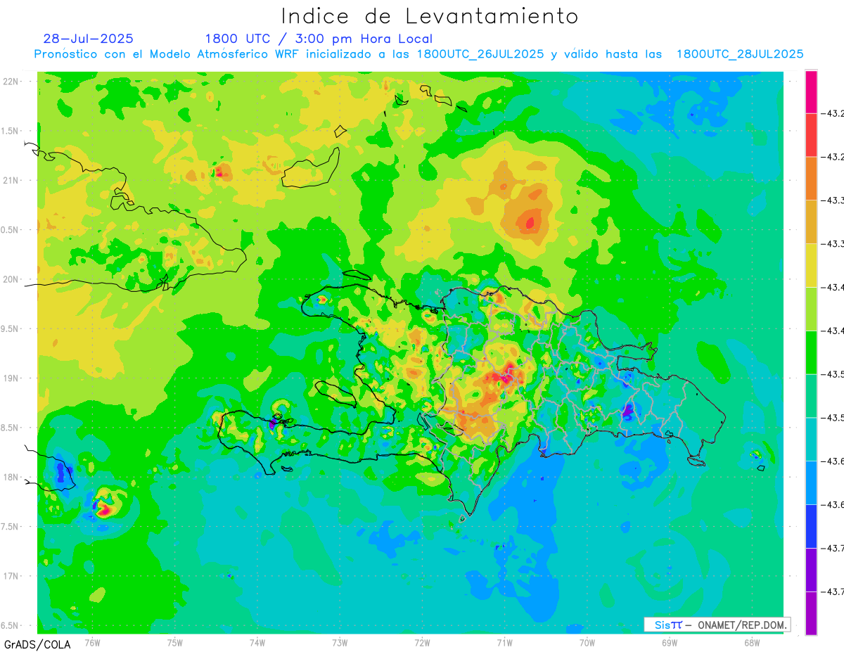Screen dimensions: 844x652
Task: Click the 22N latitude label
Action: click(x=12, y=81)
